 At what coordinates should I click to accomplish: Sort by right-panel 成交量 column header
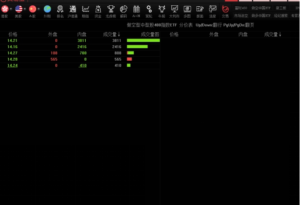(273, 35)
